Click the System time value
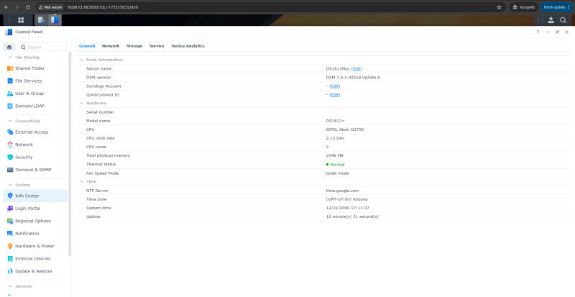575x297 pixels. click(347, 208)
